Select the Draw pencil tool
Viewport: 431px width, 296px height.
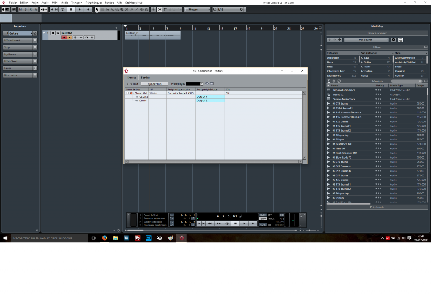point(132,9)
